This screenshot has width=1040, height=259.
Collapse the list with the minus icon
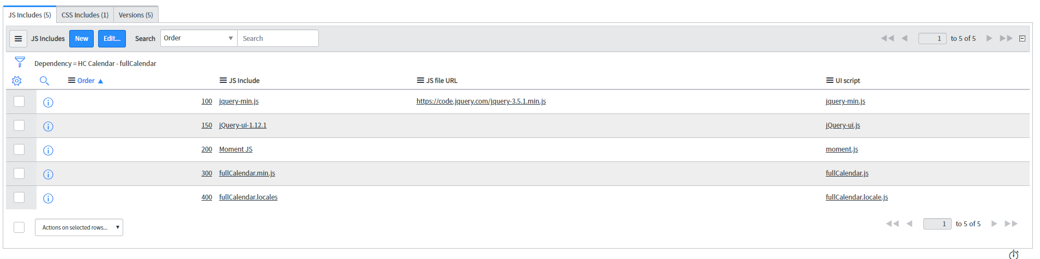point(1022,39)
